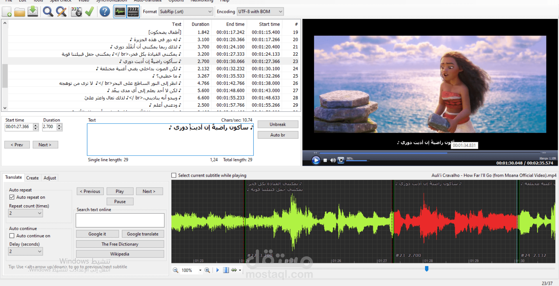This screenshot has width=559, height=286.
Task: Zoom out the waveform
Action: click(176, 270)
